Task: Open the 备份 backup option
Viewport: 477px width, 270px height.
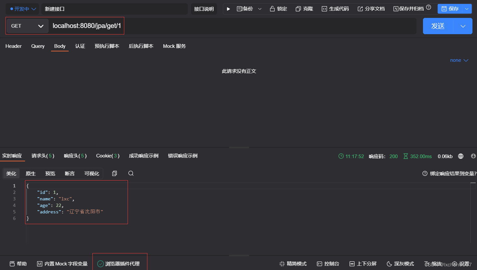Action: point(245,9)
